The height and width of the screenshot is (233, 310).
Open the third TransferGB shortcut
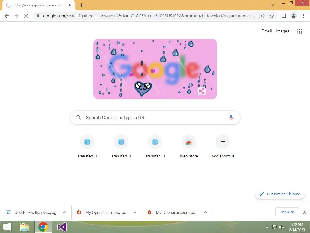point(155,147)
